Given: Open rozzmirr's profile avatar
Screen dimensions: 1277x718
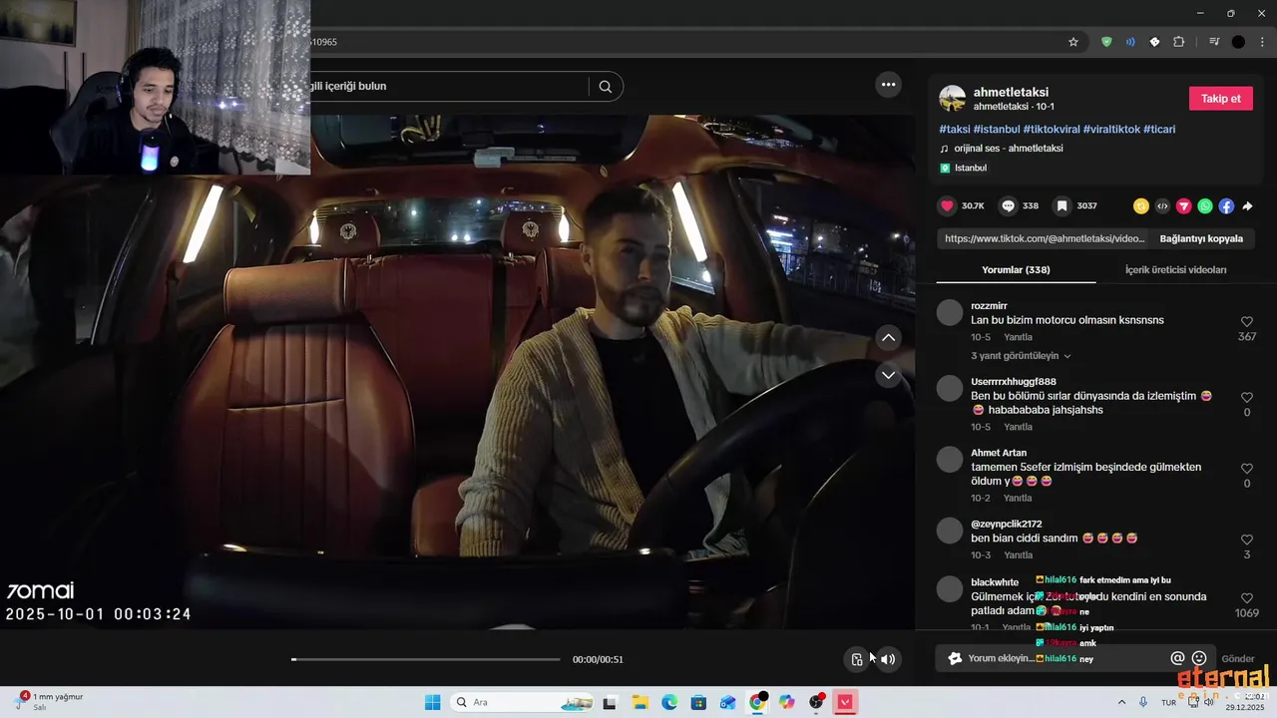Looking at the screenshot, I should coord(950,313).
